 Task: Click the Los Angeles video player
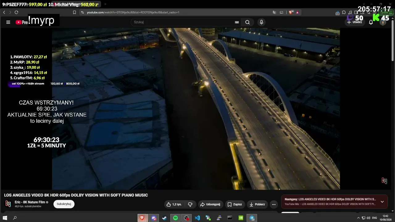tap(196, 109)
